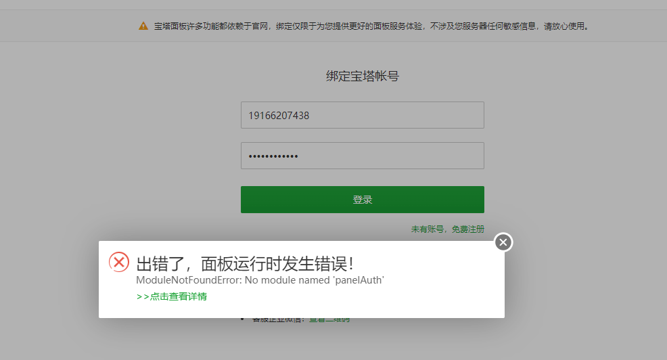
Task: Click the red error icon in the popup
Action: (119, 262)
